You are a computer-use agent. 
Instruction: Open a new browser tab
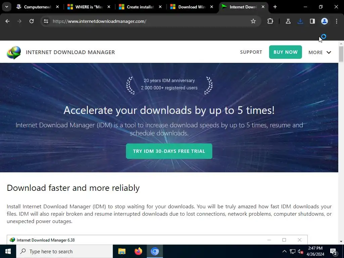pyautogui.click(x=275, y=7)
